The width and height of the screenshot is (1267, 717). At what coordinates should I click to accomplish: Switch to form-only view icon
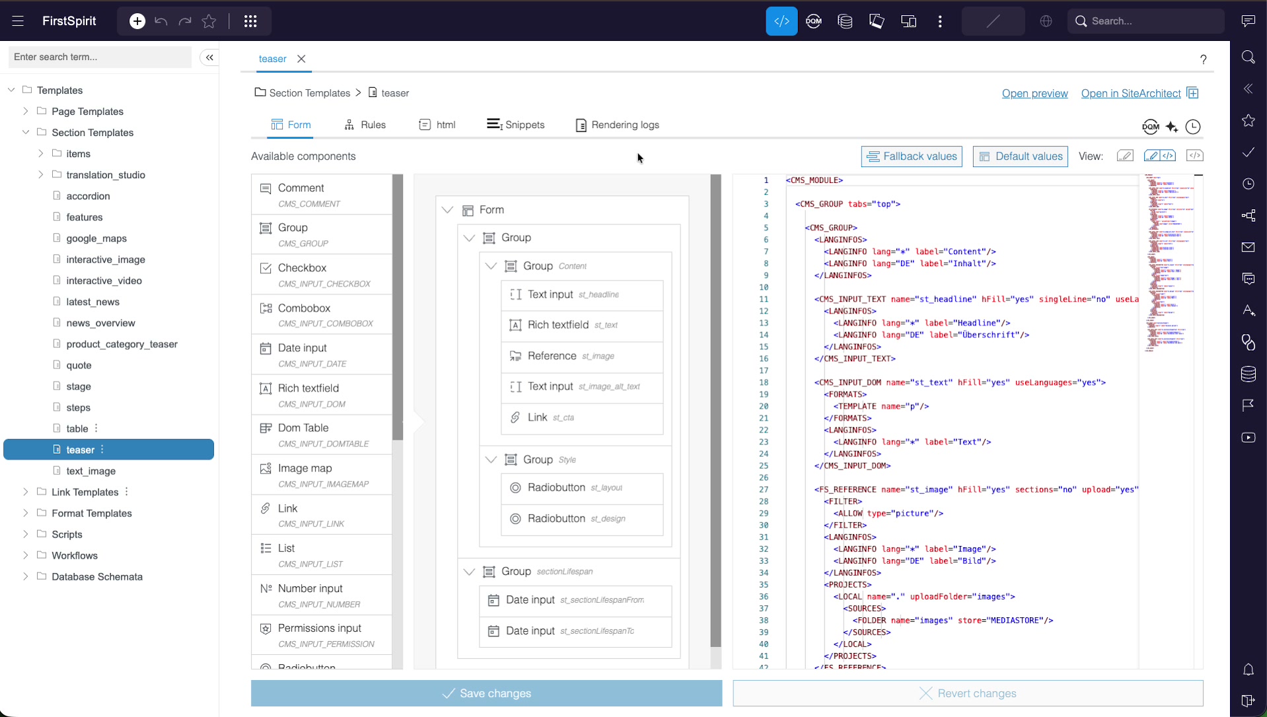pyautogui.click(x=1125, y=156)
